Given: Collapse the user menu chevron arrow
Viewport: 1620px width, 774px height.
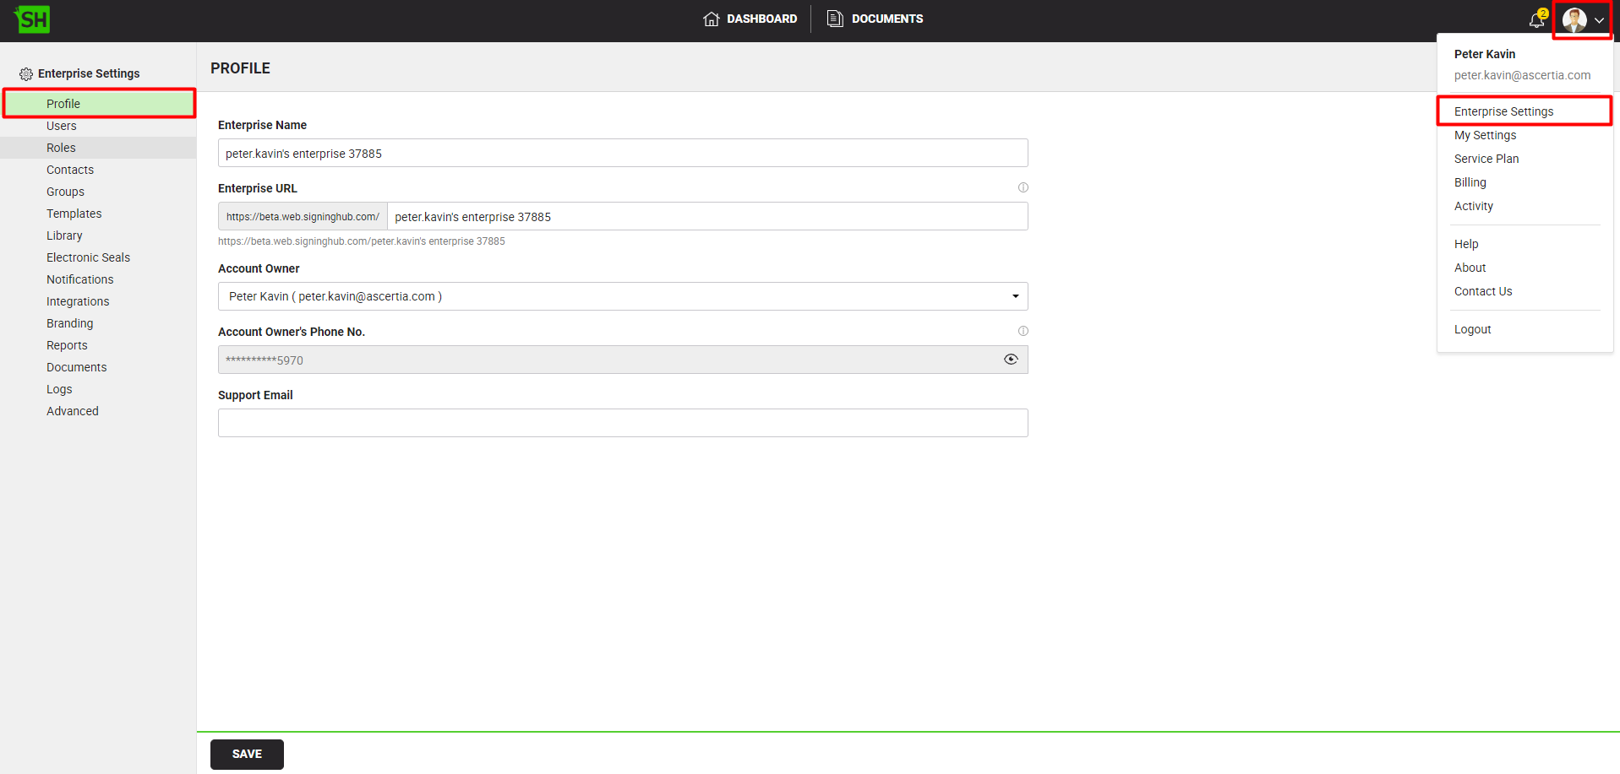Looking at the screenshot, I should [x=1599, y=20].
